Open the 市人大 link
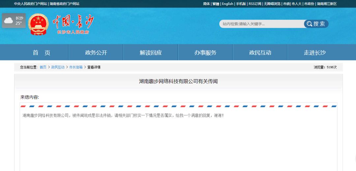 (297, 4)
